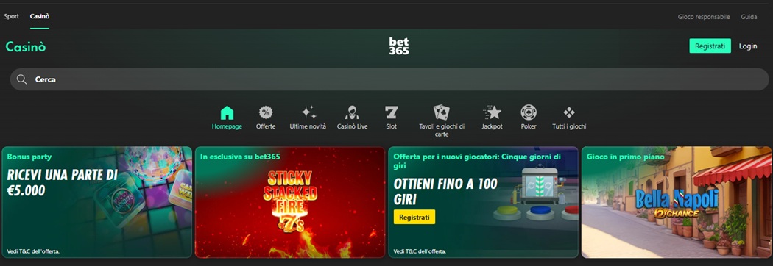Image resolution: width=773 pixels, height=266 pixels.
Task: Click the Login button
Action: (x=748, y=46)
